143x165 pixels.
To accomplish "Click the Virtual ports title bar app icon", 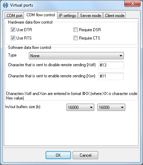I will pos(6,5).
